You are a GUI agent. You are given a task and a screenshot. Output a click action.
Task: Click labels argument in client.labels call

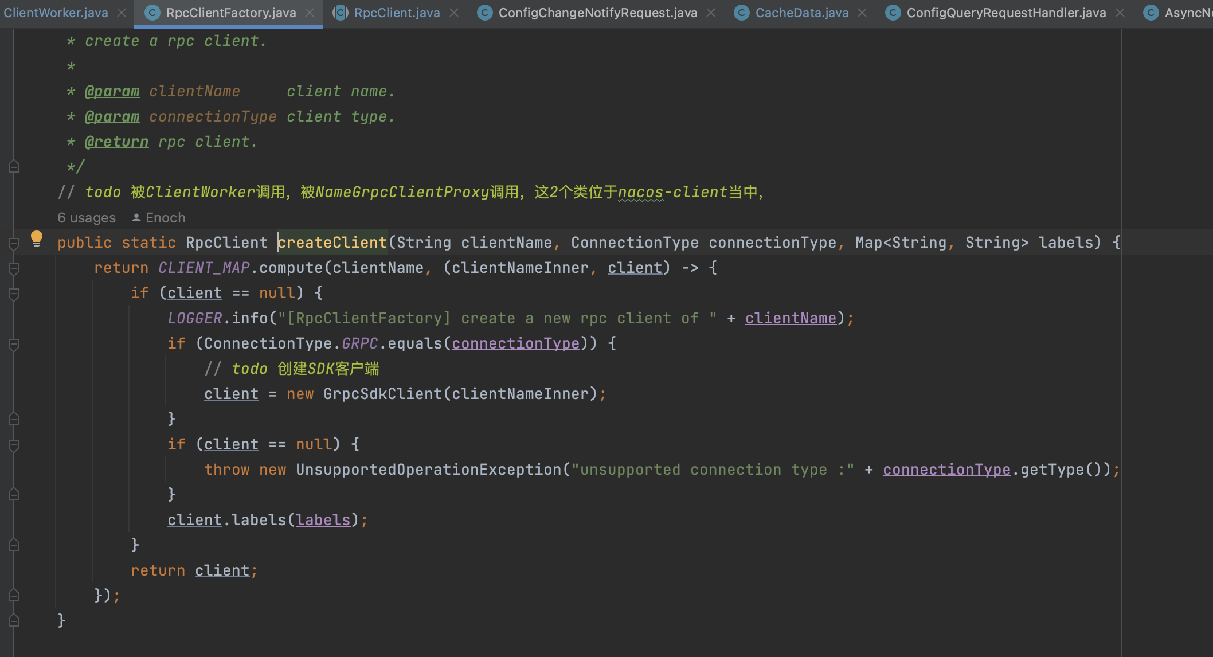[323, 520]
